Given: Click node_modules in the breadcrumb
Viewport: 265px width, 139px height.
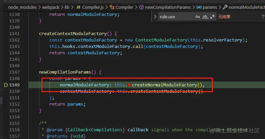Looking at the screenshot, I should pyautogui.click(x=22, y=7).
